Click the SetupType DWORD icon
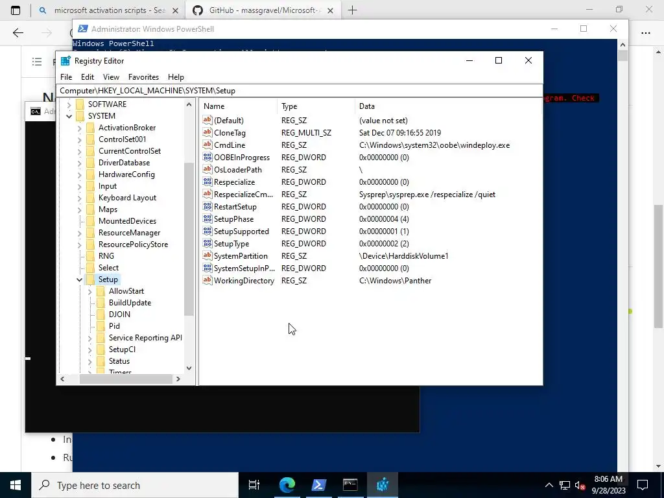Viewport: 664px width, 498px height. [207, 244]
